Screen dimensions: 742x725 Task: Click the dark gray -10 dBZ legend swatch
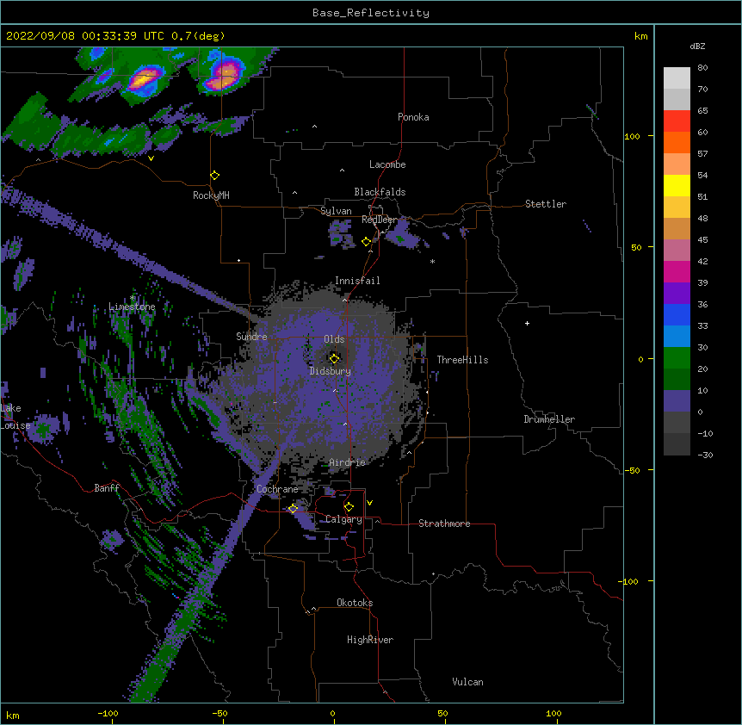tap(677, 444)
